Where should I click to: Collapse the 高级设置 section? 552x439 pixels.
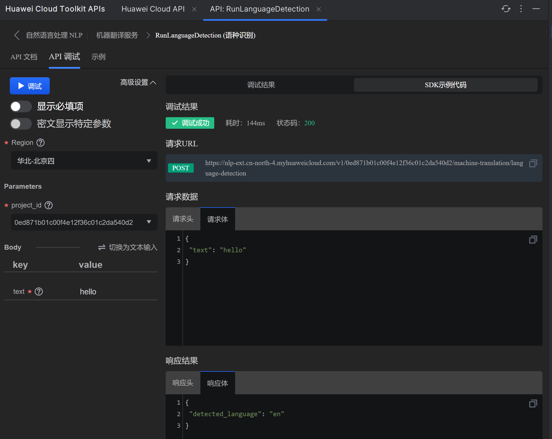pos(138,83)
